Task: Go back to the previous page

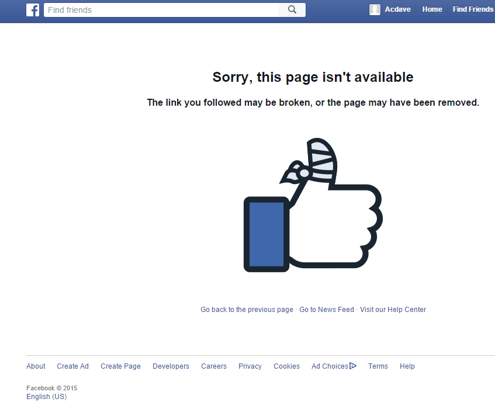Action: [247, 309]
